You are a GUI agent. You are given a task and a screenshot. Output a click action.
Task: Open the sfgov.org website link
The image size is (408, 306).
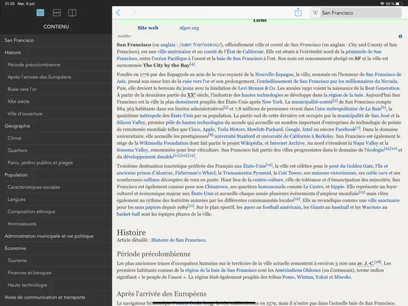tap(189, 28)
